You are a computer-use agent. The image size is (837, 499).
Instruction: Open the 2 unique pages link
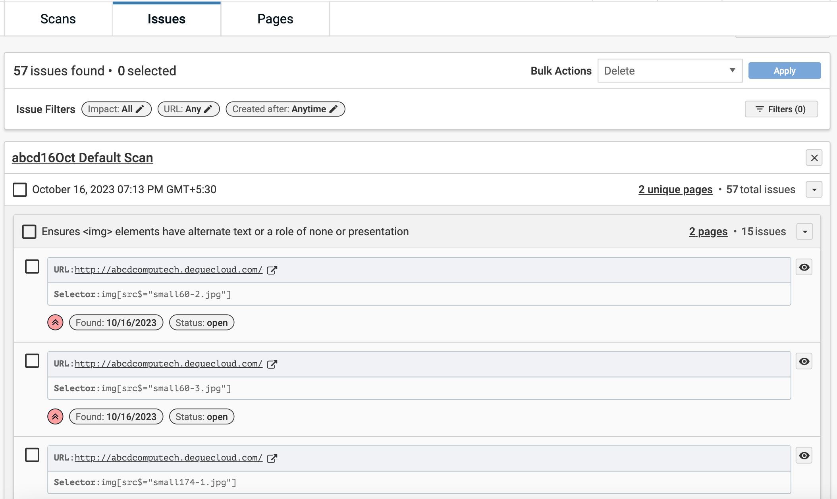pos(675,190)
